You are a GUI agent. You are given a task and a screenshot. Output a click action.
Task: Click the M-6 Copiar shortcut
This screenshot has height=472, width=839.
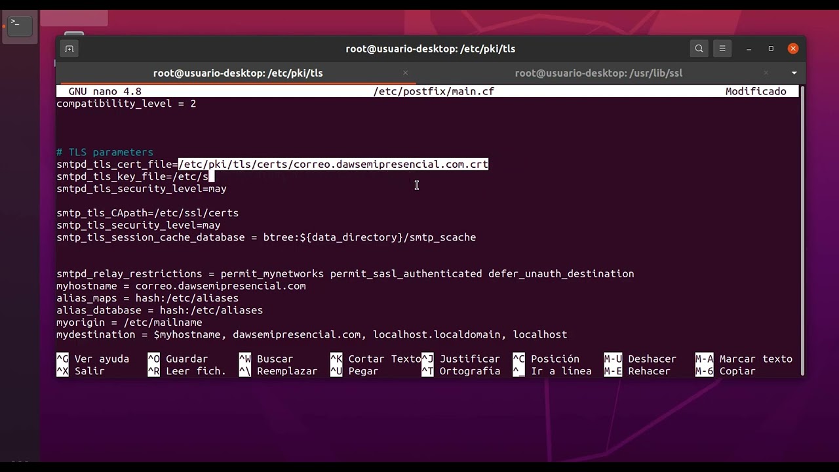coord(726,371)
